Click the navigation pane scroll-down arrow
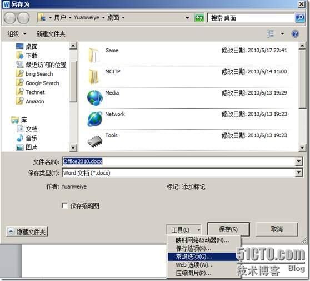Screen dimensions: 310x281 tap(73, 147)
